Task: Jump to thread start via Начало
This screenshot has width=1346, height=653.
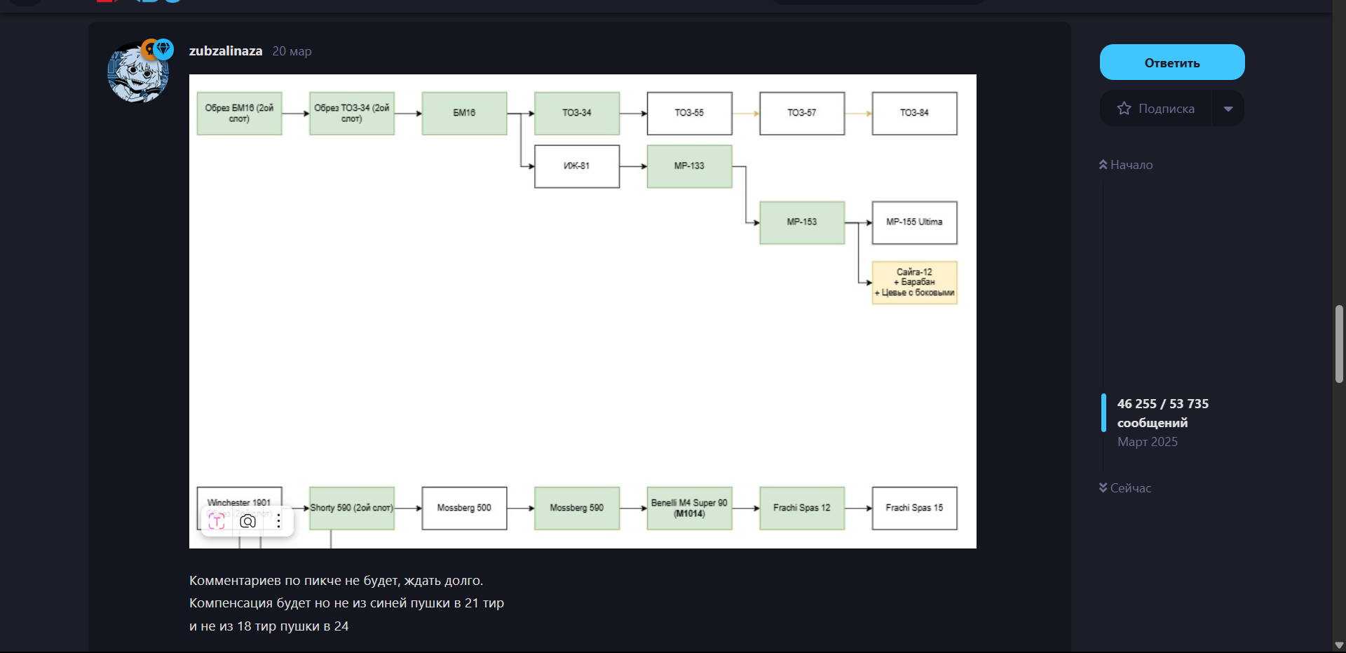Action: coord(1126,165)
